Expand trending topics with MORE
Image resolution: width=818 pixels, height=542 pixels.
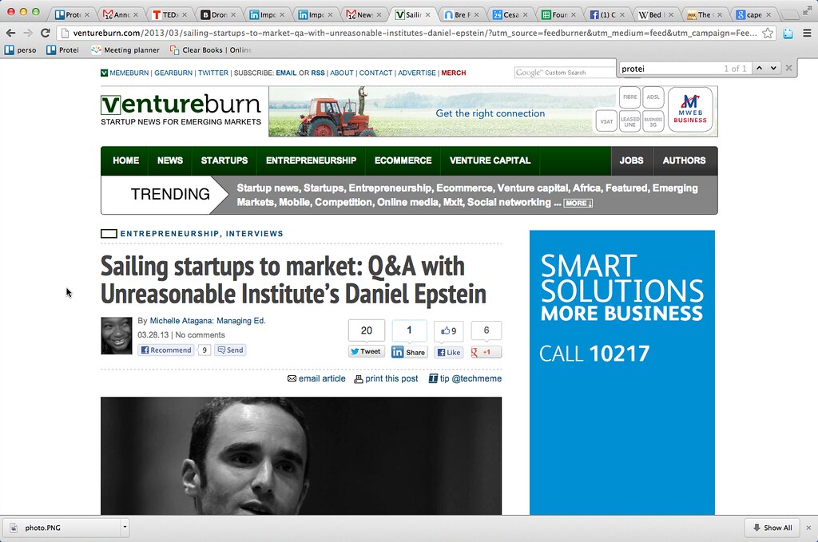[x=578, y=204]
